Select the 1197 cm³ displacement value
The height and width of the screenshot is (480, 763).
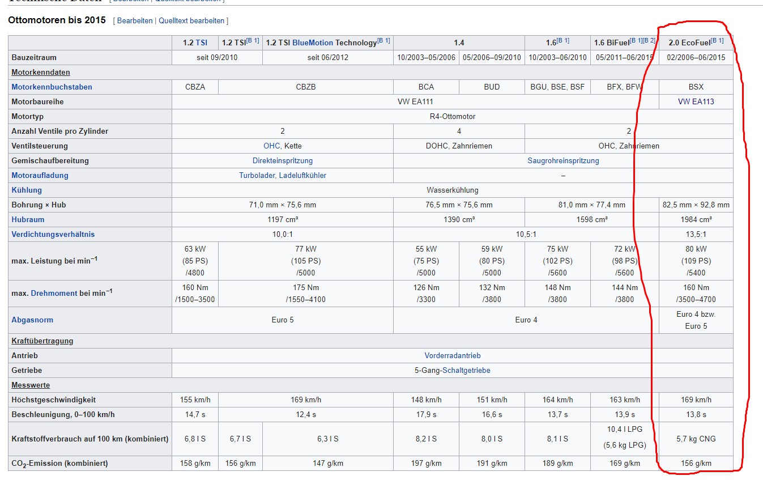[x=283, y=219]
